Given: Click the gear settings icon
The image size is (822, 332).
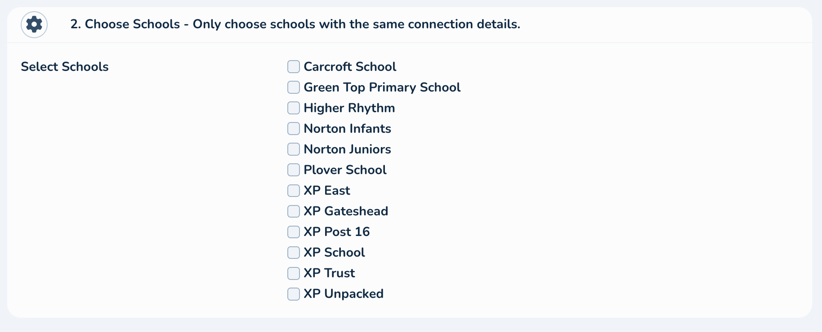Looking at the screenshot, I should click(x=34, y=24).
